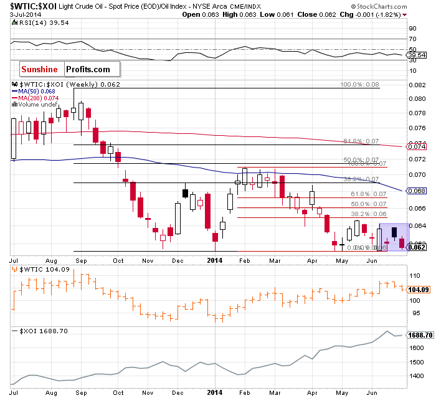Click the Volume undef legend entry
Viewport: 436px width, 398px height.
[37, 104]
